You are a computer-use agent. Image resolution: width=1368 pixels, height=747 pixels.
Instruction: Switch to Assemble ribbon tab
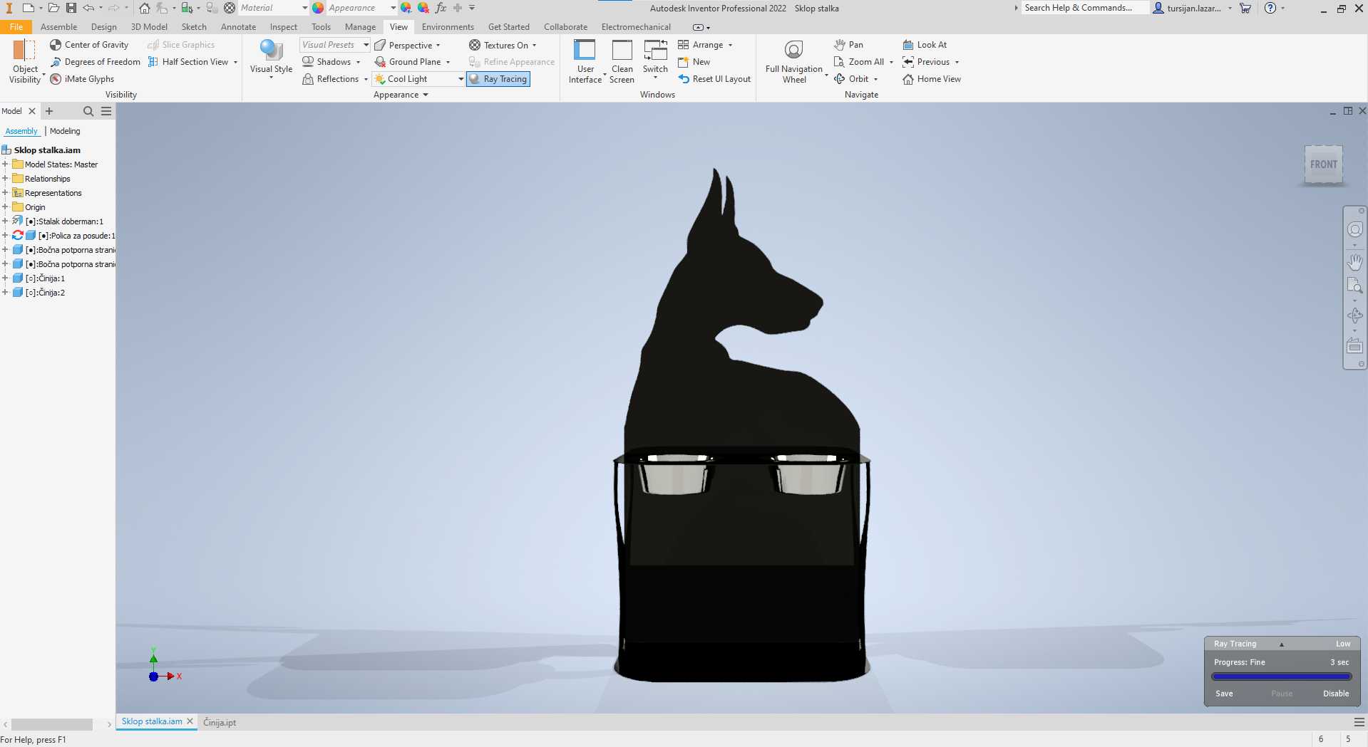[x=58, y=27]
